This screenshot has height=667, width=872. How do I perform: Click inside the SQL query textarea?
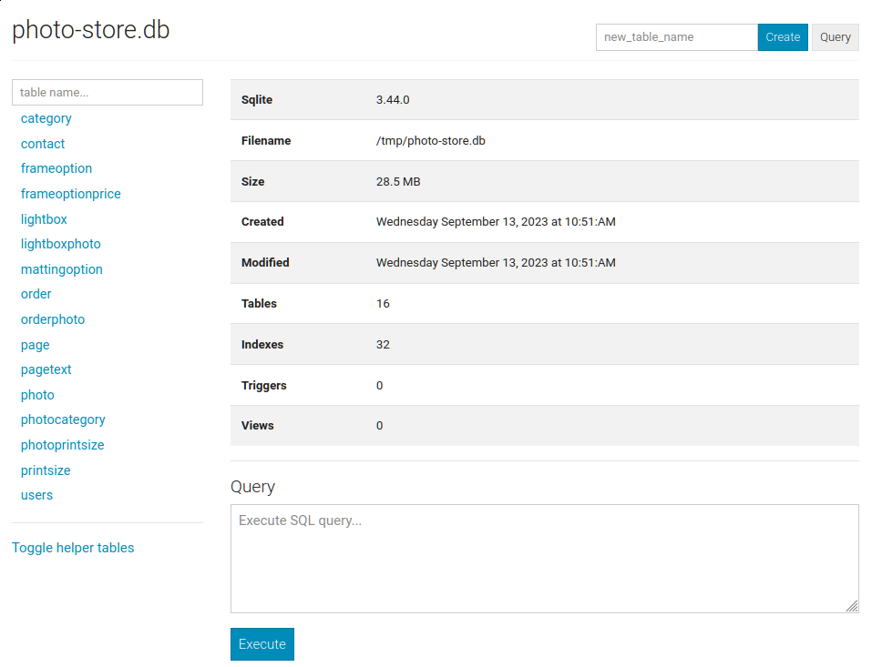pyautogui.click(x=544, y=558)
